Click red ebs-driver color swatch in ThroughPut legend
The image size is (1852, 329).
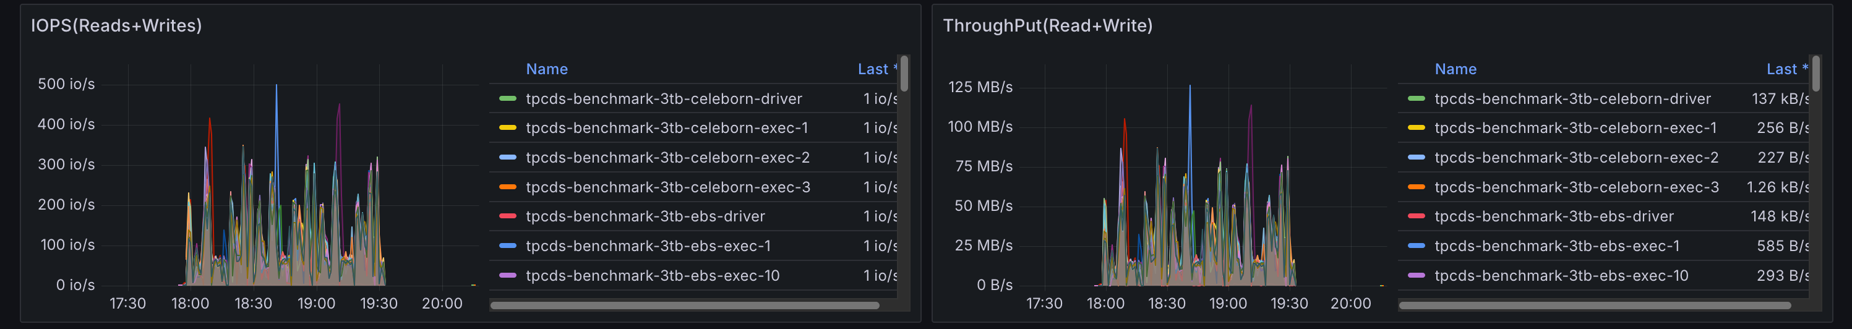(x=1417, y=216)
